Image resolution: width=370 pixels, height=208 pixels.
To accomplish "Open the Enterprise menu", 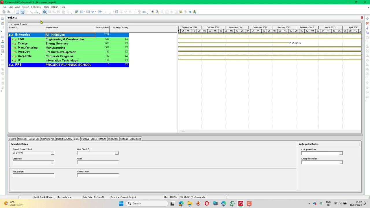I will 36,7.
